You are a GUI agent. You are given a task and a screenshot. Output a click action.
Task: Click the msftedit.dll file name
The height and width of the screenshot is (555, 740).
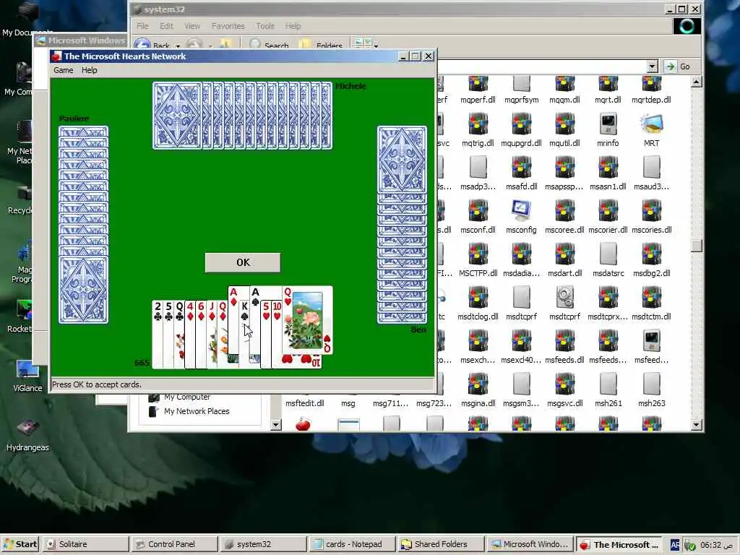pos(304,403)
